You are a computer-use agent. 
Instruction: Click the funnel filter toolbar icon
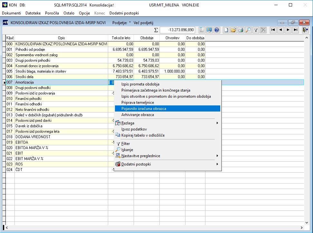click(x=256, y=30)
